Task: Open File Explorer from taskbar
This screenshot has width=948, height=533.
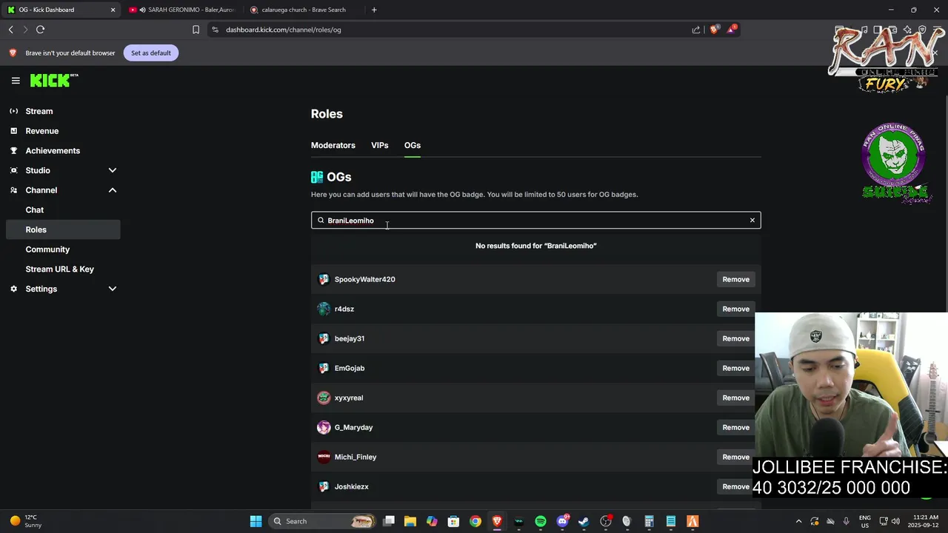Action: coord(410,521)
